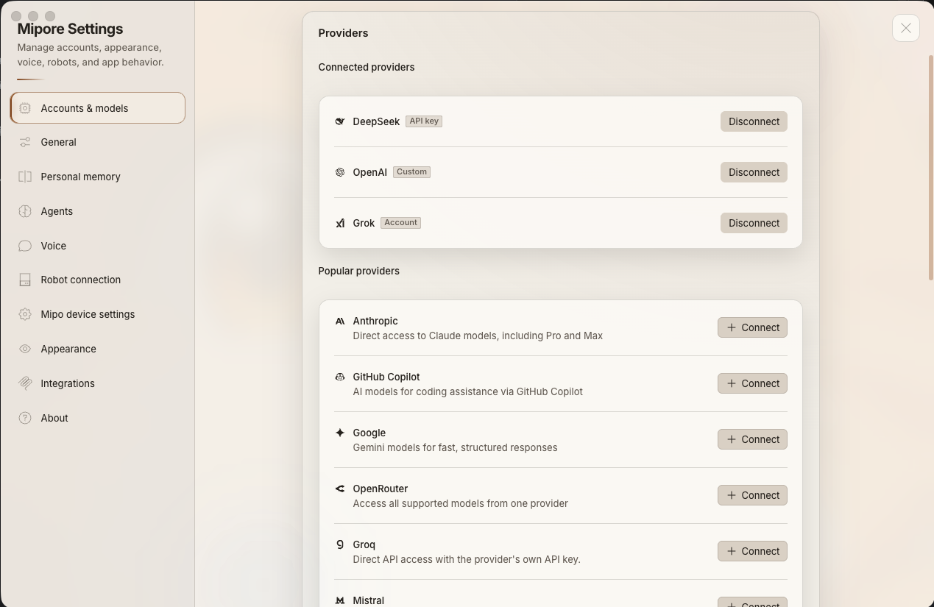Open the Accounts & models section
The width and height of the screenshot is (934, 607).
[97, 108]
